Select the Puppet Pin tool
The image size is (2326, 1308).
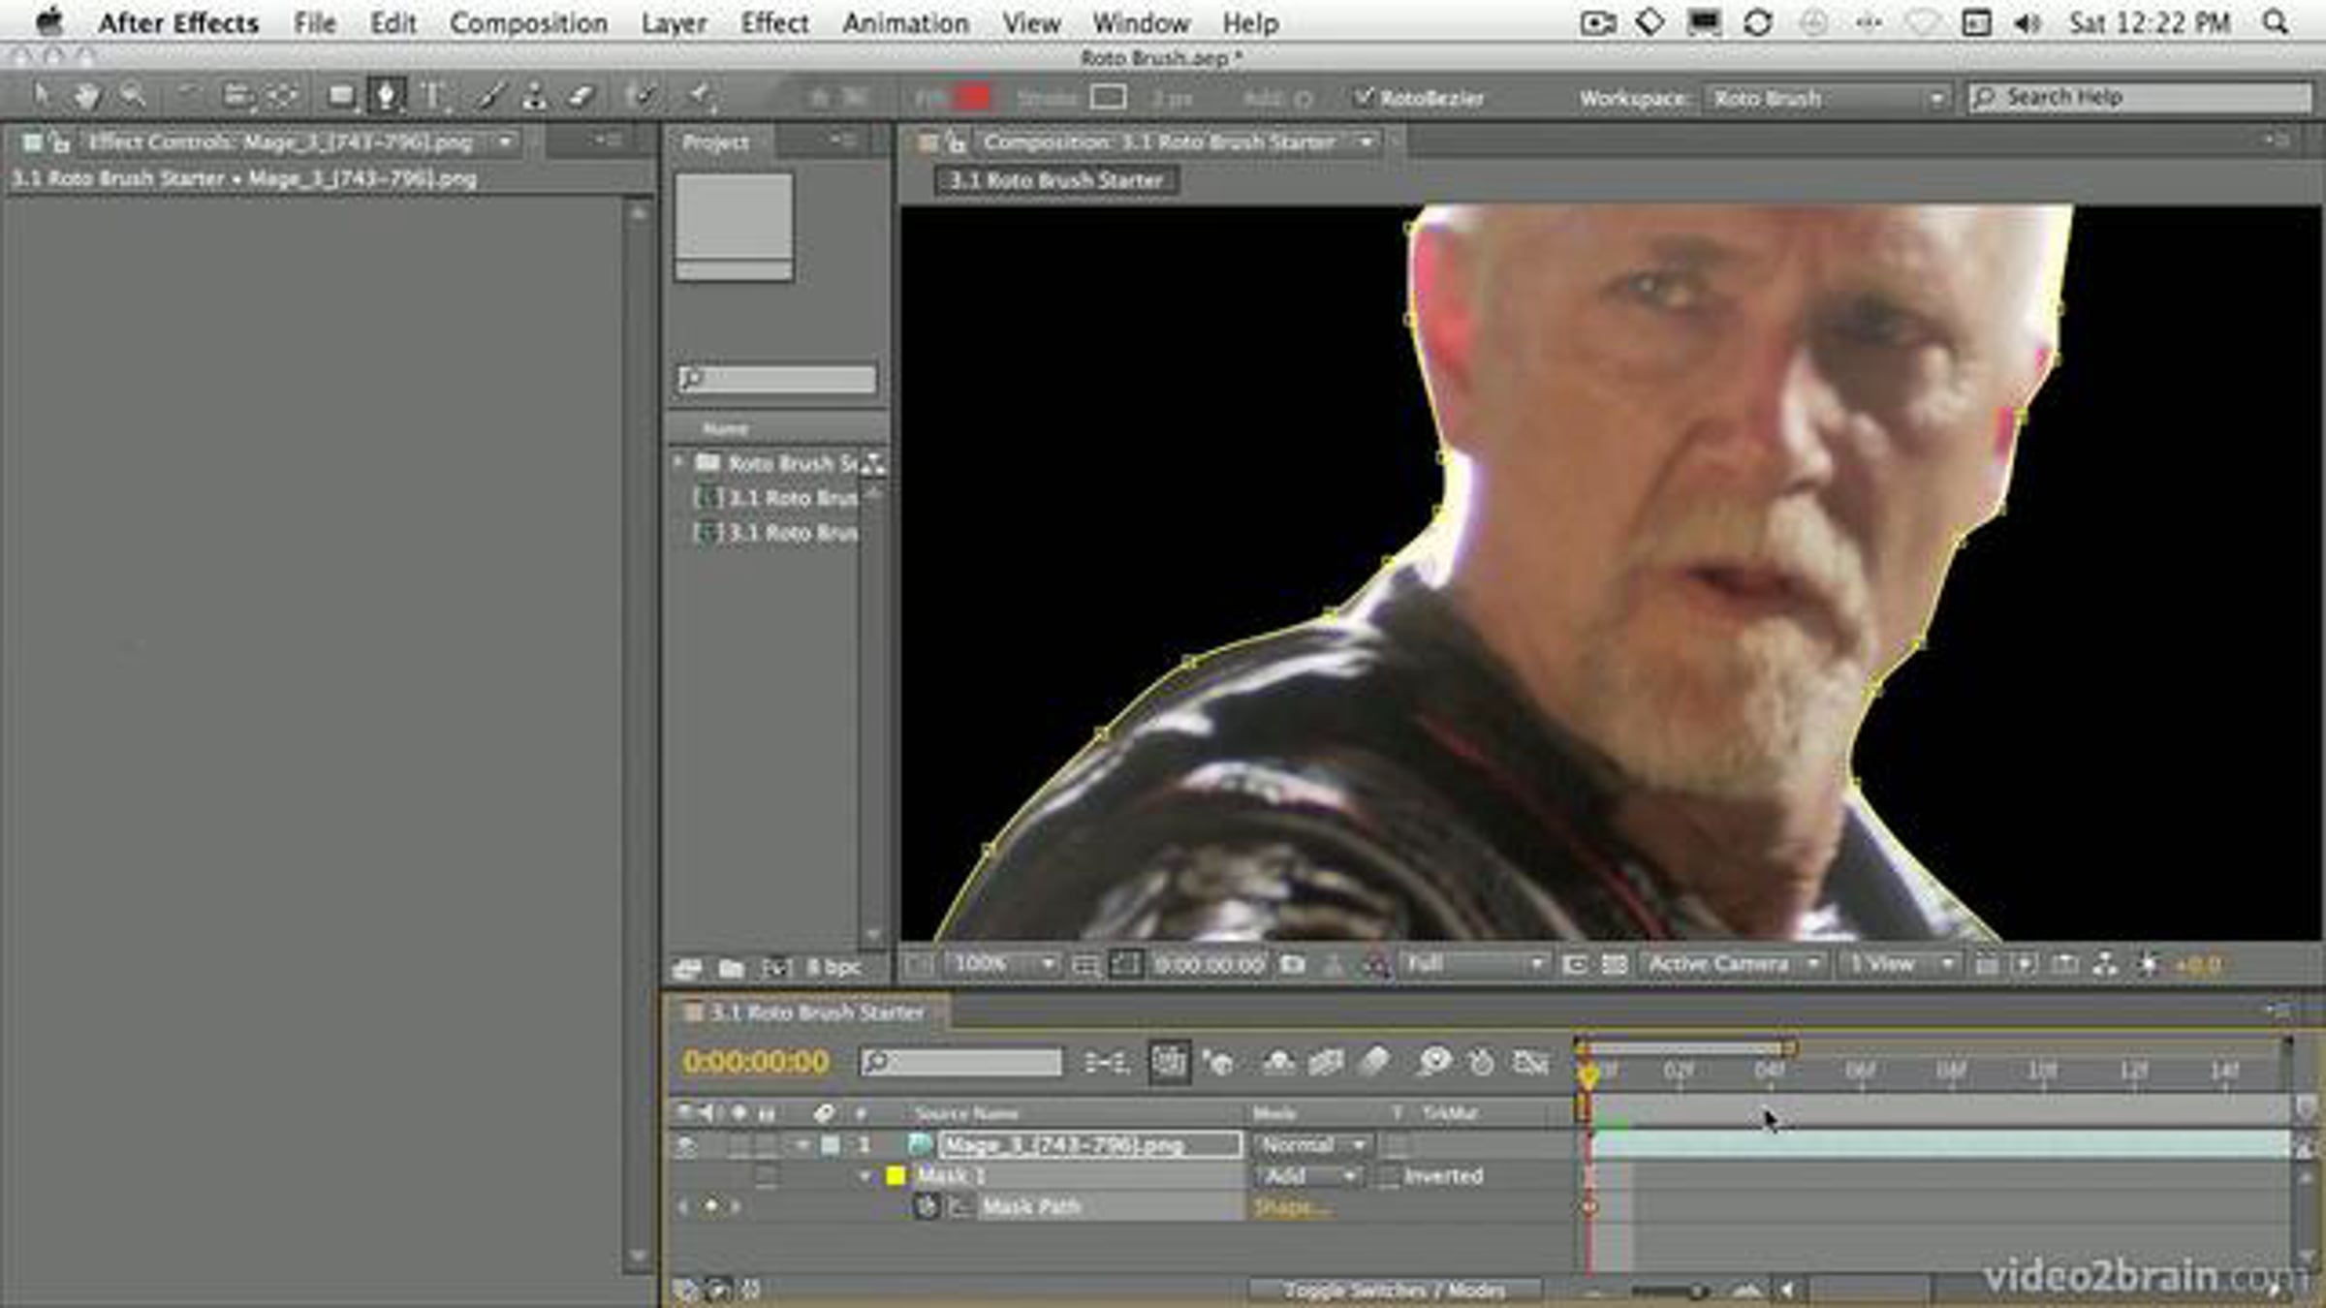pos(700,96)
